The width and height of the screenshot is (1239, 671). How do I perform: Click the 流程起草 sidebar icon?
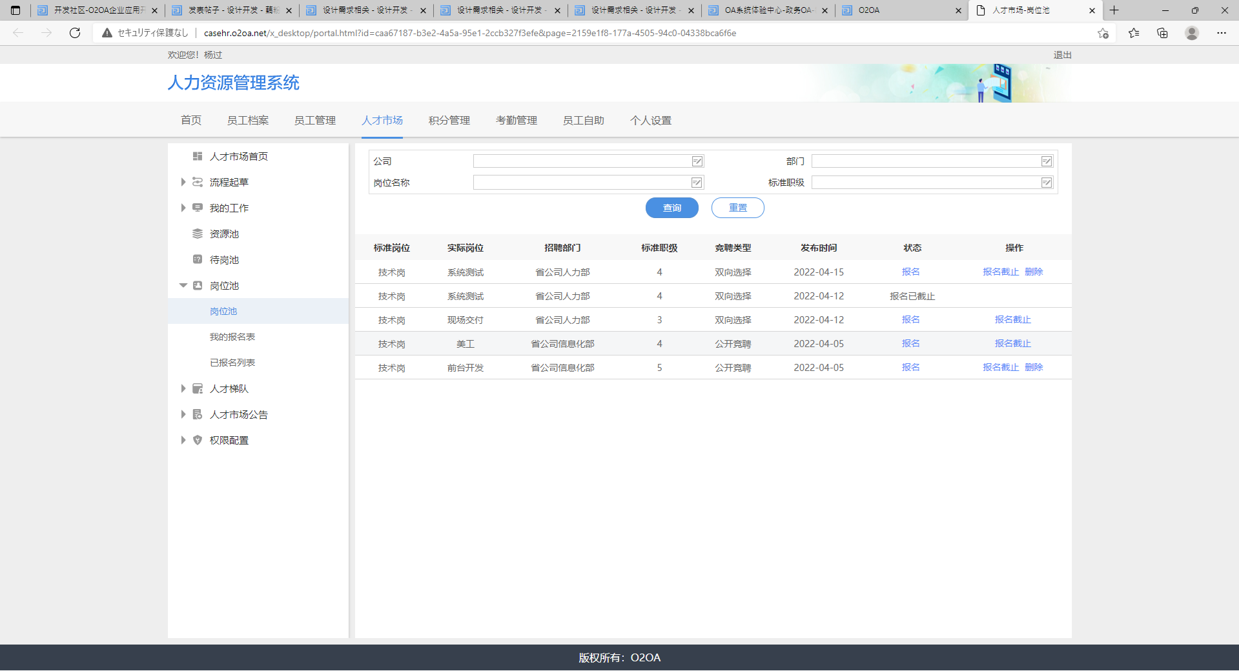tap(198, 182)
